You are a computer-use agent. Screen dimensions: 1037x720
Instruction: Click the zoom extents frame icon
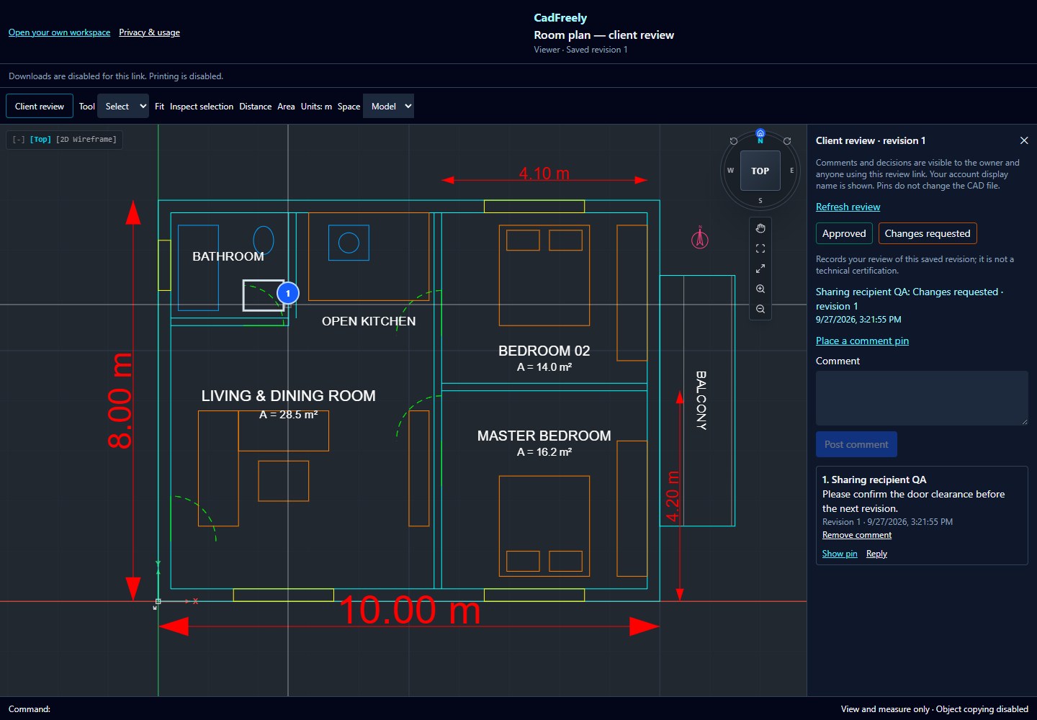click(x=760, y=248)
